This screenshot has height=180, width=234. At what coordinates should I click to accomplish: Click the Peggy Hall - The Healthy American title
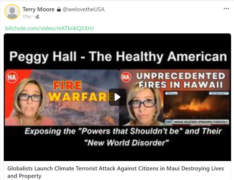coord(118,56)
